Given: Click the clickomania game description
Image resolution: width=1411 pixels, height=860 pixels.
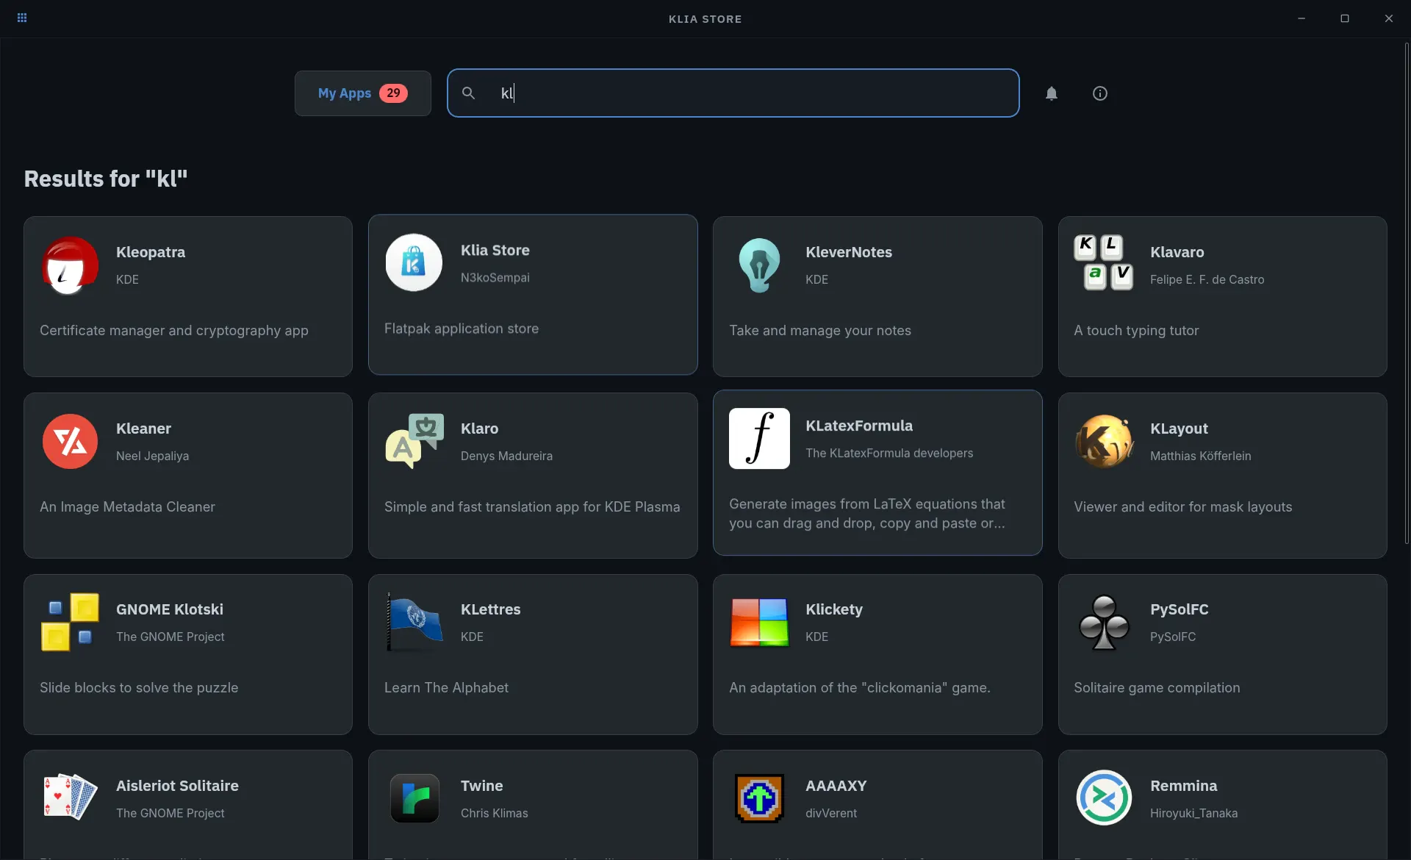Looking at the screenshot, I should point(860,688).
